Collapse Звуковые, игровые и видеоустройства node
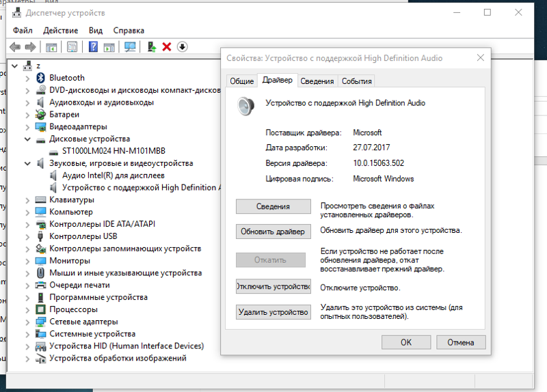Viewport: 547px width, 392px height. click(27, 163)
